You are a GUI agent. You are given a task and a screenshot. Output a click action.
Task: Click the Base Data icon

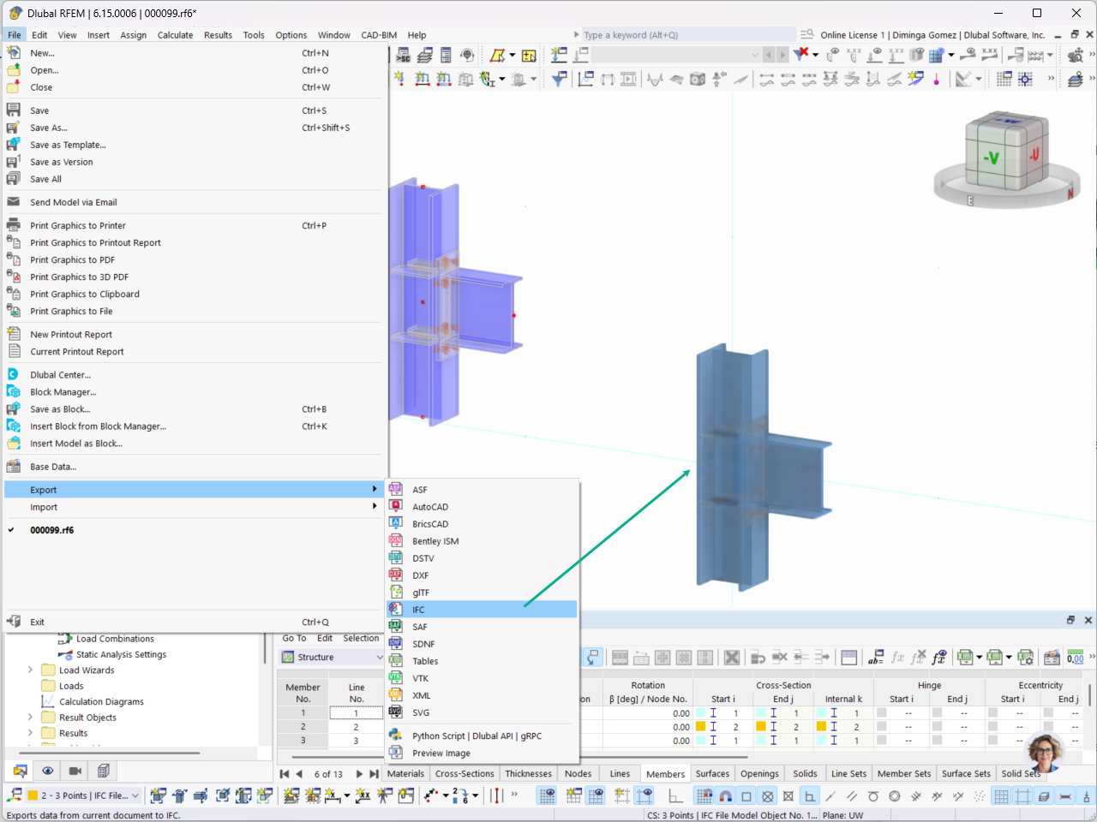tap(13, 467)
